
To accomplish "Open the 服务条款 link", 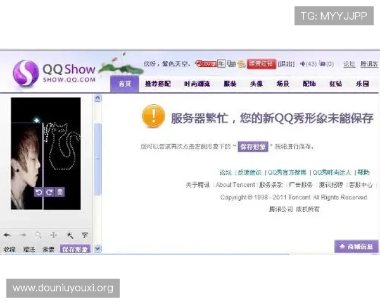I will pos(271,185).
